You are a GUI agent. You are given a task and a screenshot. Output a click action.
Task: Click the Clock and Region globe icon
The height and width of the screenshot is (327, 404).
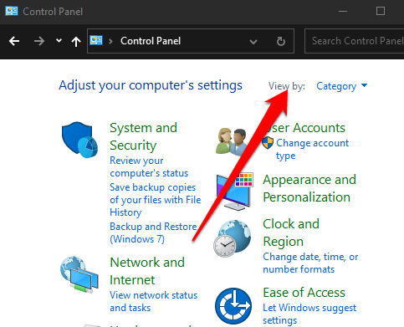(233, 238)
